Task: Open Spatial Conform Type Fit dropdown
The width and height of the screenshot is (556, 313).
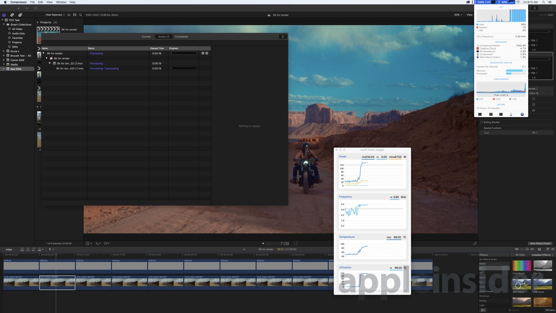Action: click(535, 133)
